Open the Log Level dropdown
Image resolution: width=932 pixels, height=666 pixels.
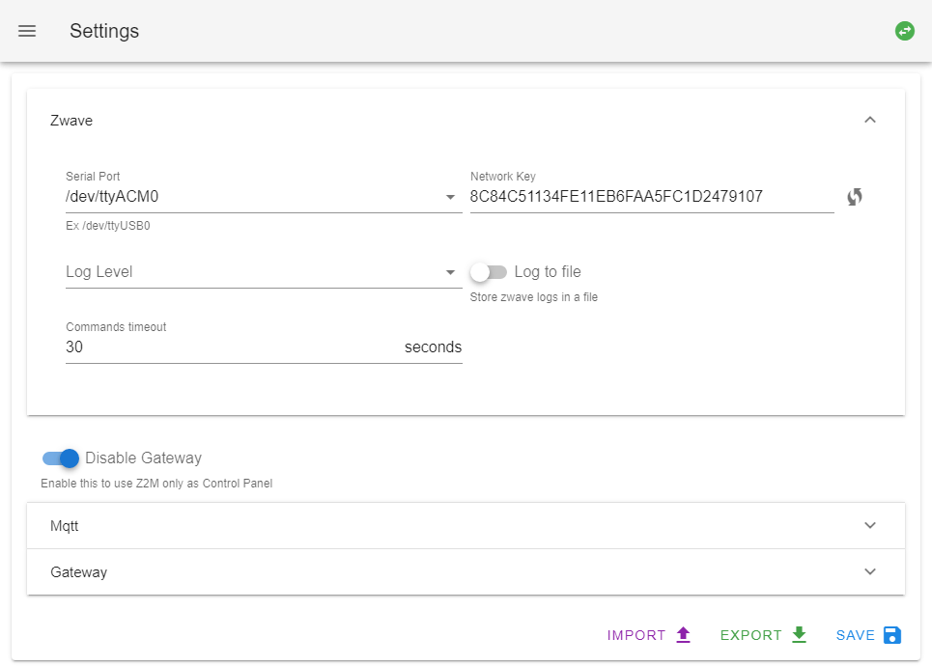pos(264,272)
